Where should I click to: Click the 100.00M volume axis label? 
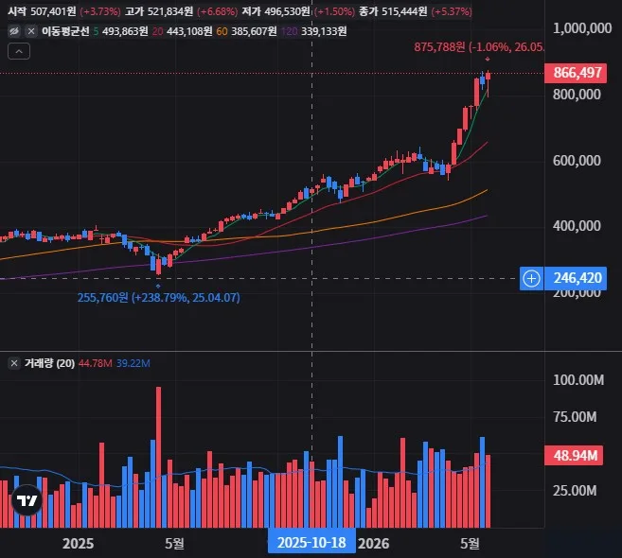pos(578,380)
